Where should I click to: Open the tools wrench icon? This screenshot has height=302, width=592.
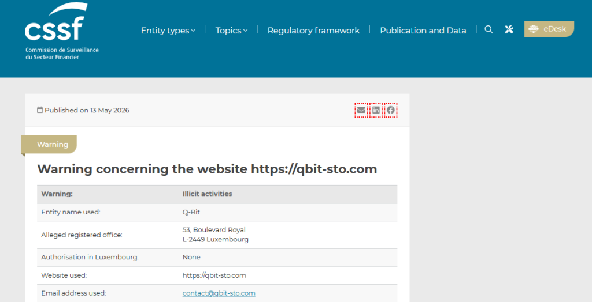(509, 30)
